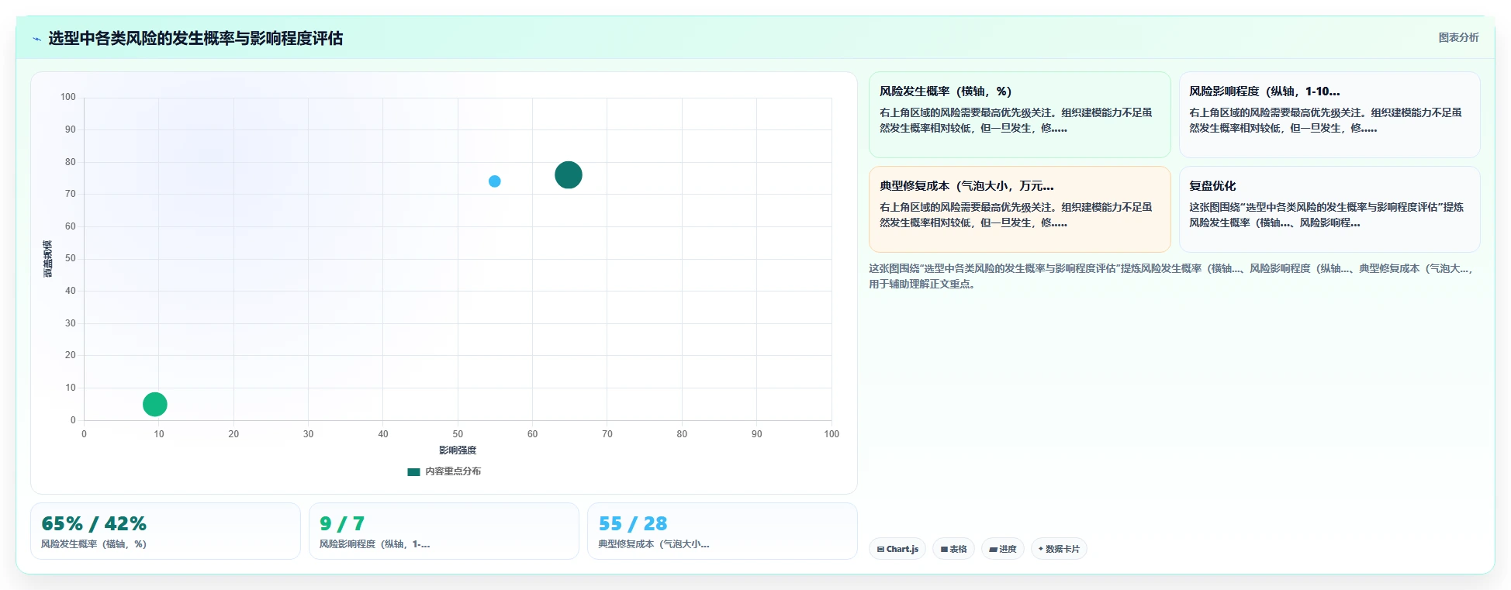This screenshot has width=1511, height=590.
Task: Click the summary paragraph ending 用于辅助理解正文重点
Action: [x=1171, y=276]
